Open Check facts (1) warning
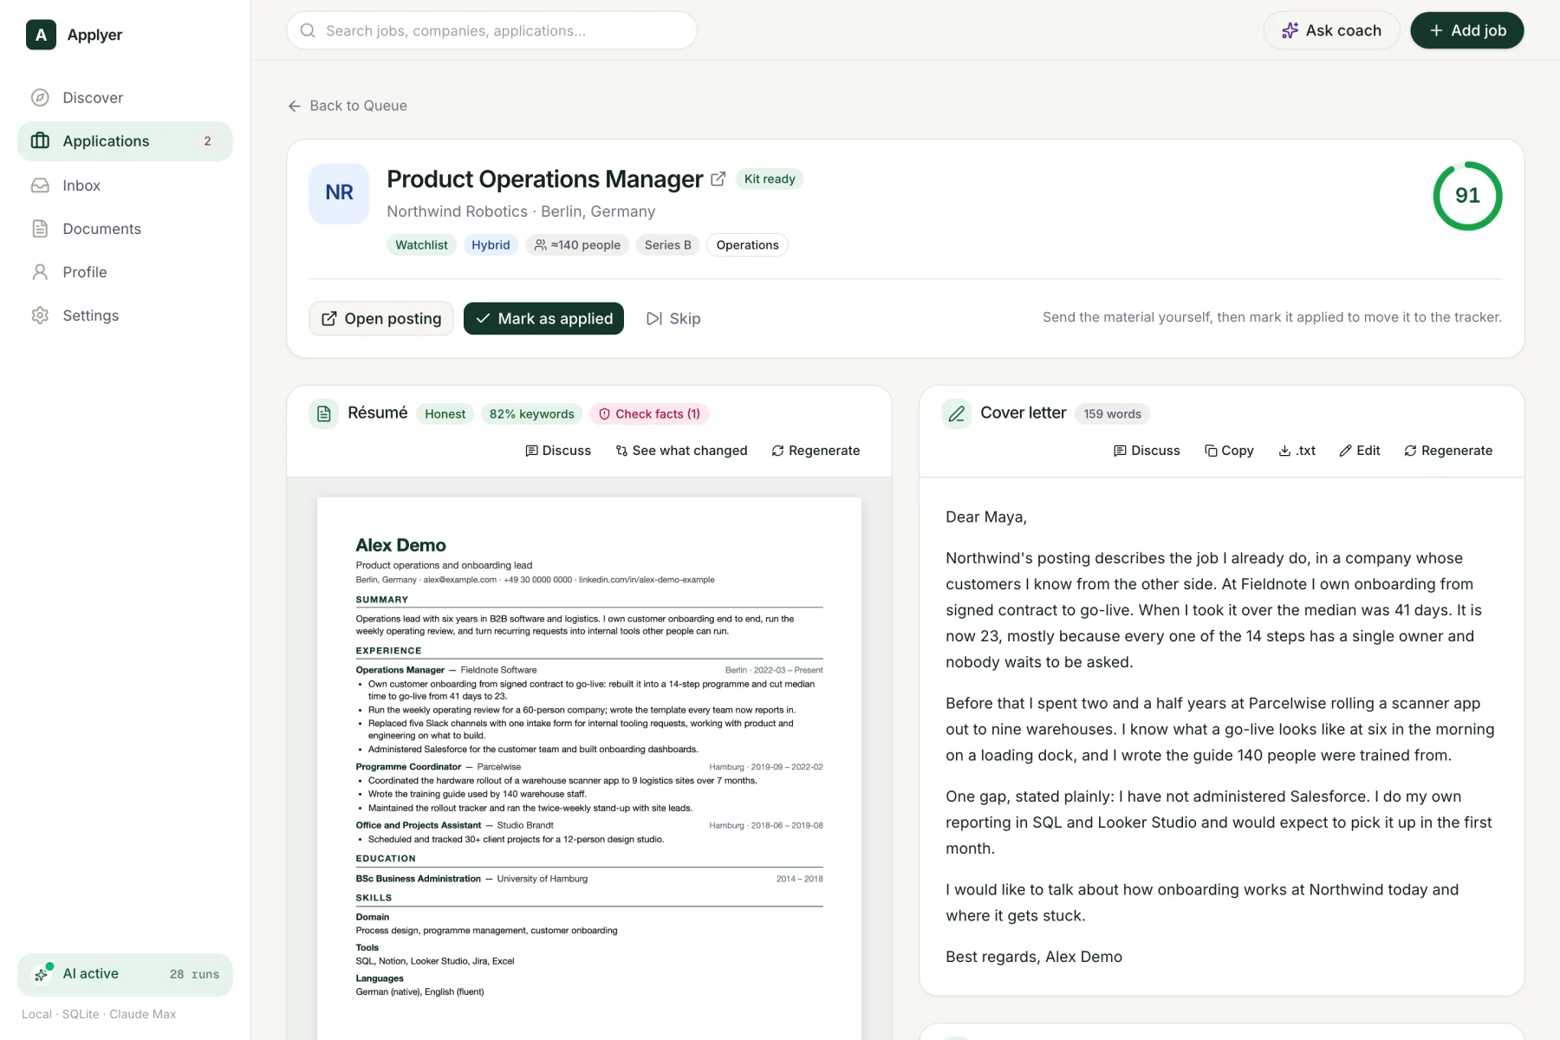1560x1040 pixels. 649,414
